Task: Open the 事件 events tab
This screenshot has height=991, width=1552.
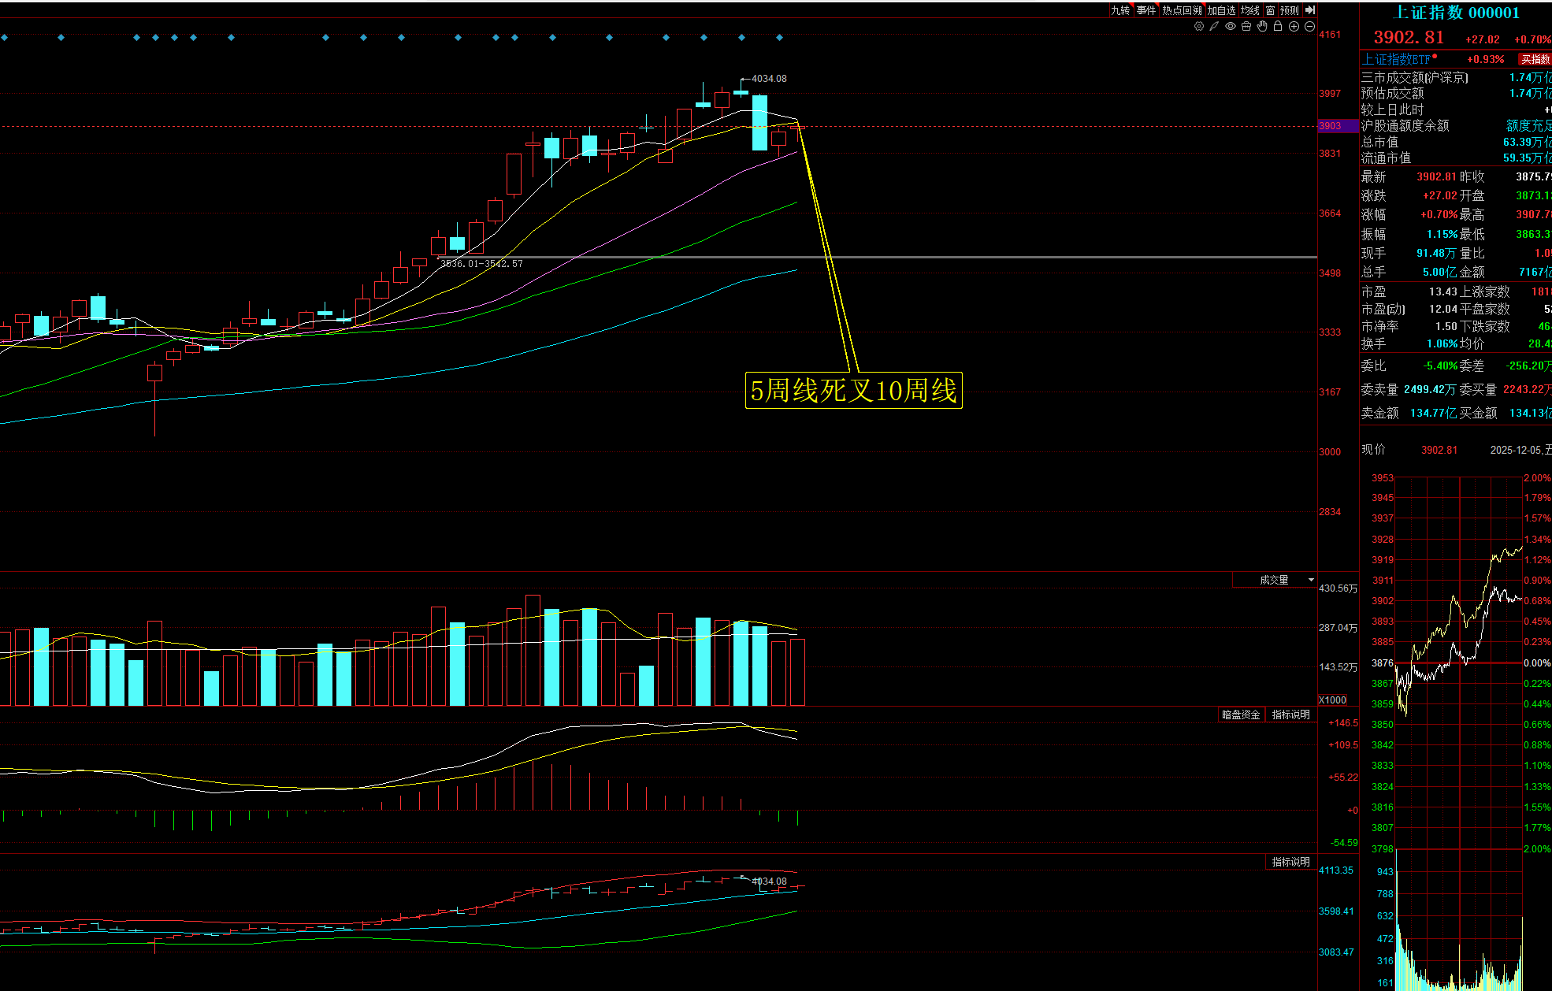Action: (x=1145, y=10)
